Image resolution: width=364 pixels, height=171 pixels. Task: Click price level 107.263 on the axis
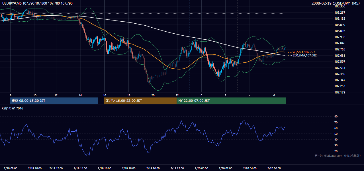[x=340, y=86]
